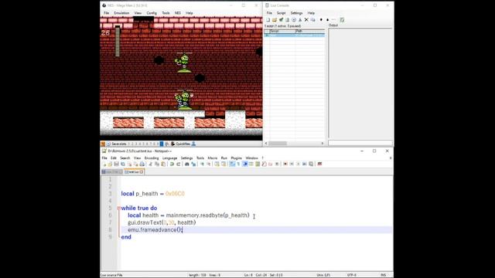Open BizHawk Tools menu
This screenshot has width=495, height=278.
click(166, 13)
